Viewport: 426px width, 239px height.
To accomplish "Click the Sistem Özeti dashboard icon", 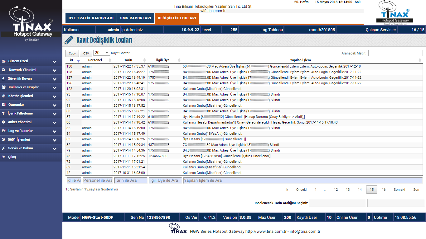I will tap(3, 61).
